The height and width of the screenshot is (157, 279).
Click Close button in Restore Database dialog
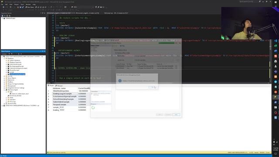pyautogui.click(x=176, y=115)
